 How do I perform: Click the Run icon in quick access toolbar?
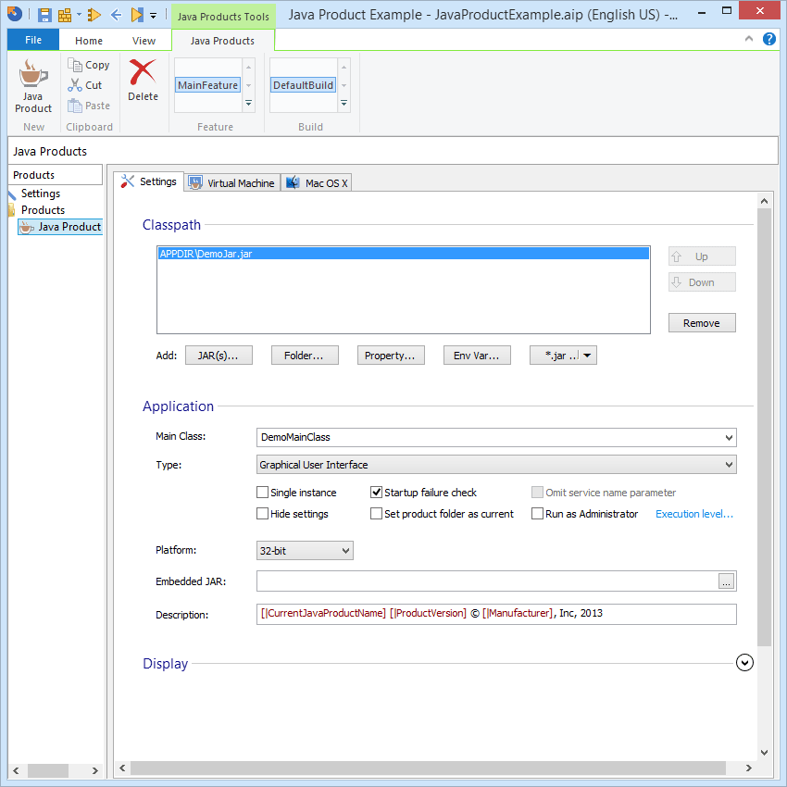point(137,15)
